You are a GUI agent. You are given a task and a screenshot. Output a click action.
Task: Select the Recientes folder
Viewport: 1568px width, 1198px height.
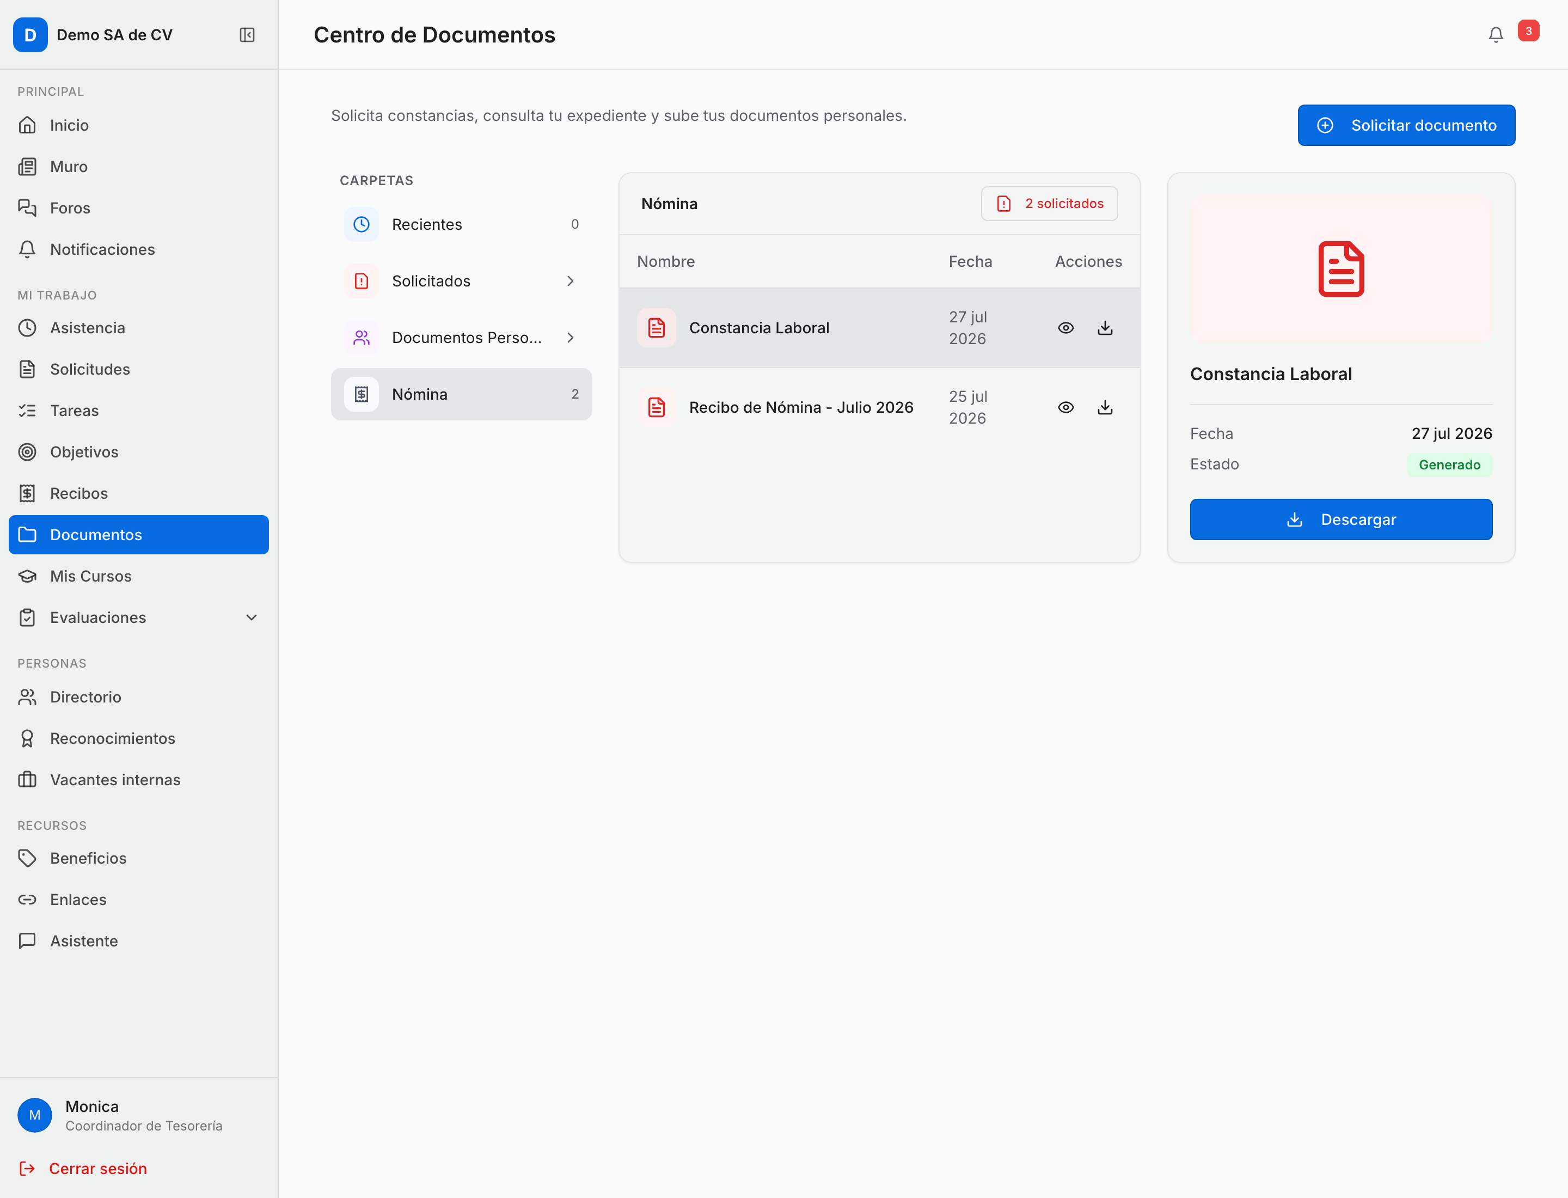[461, 224]
